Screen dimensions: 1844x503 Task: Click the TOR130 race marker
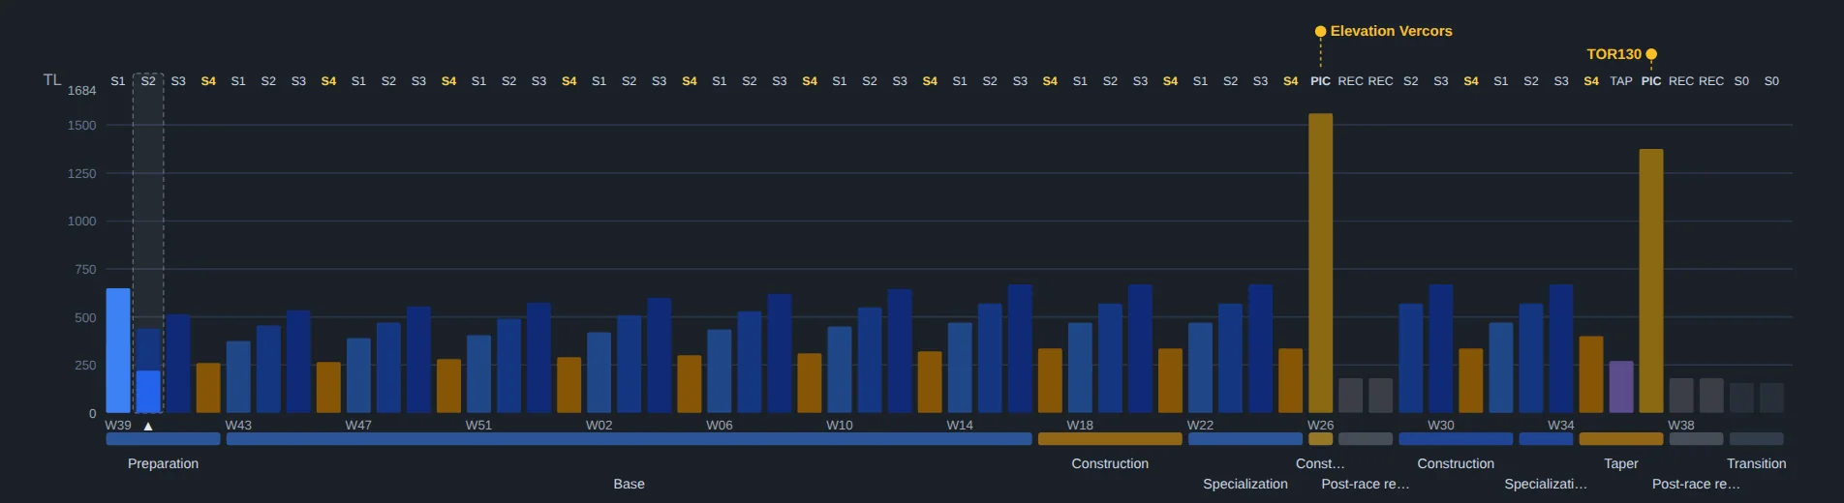point(1651,54)
